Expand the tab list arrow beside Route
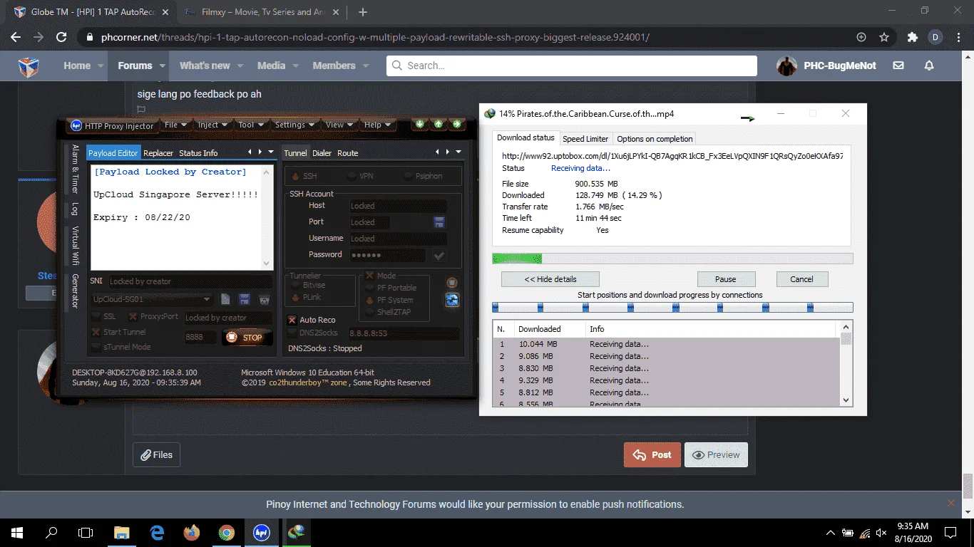974x547 pixels. 458,152
